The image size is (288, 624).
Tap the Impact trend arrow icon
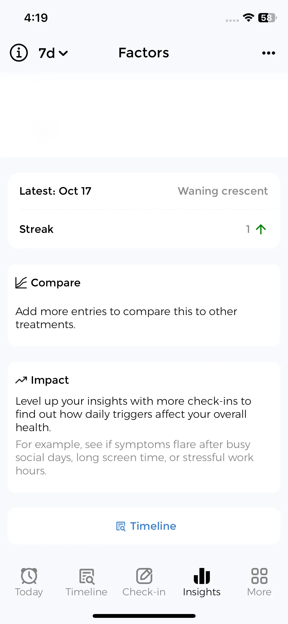[x=21, y=380]
